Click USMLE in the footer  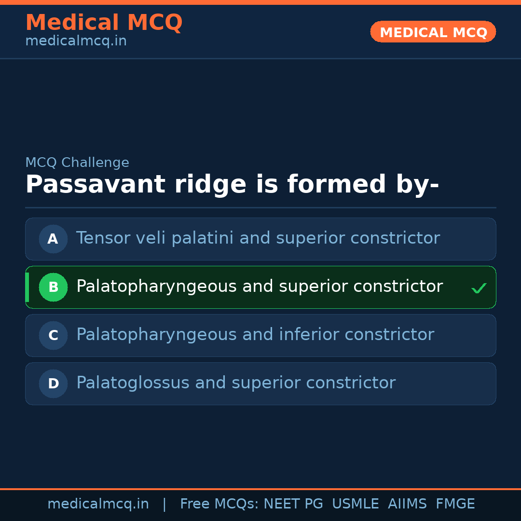356,503
